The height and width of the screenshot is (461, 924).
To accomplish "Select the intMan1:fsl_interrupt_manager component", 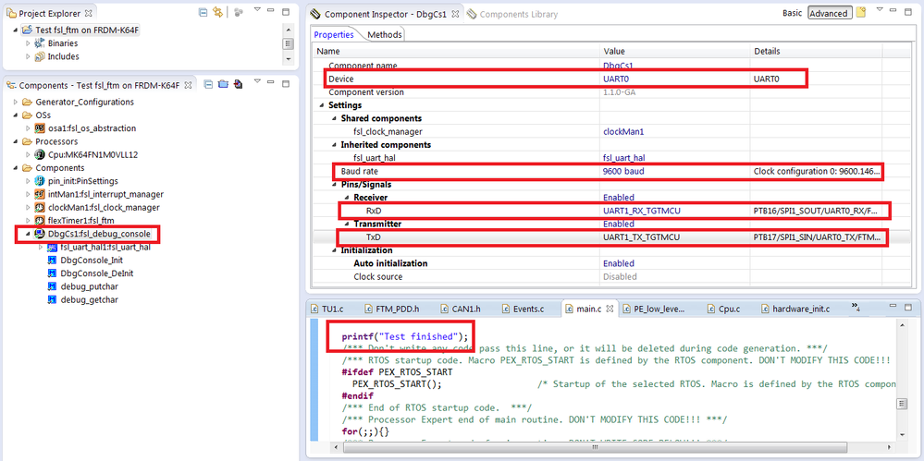I will (x=105, y=194).
